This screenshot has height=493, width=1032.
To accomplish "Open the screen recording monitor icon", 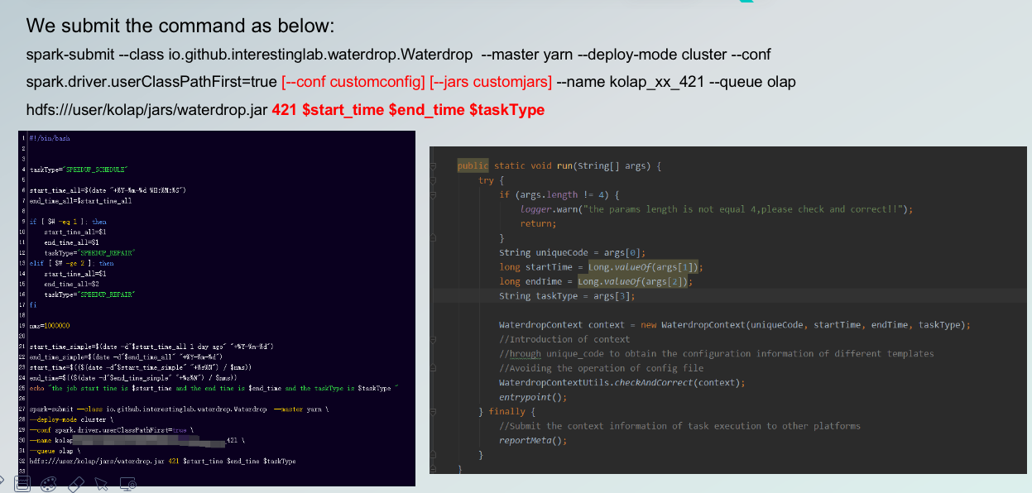I will click(x=128, y=484).
